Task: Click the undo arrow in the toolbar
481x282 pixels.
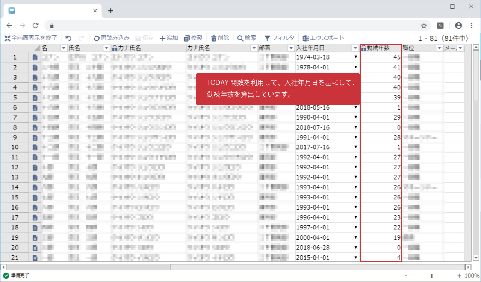Action: (68, 38)
